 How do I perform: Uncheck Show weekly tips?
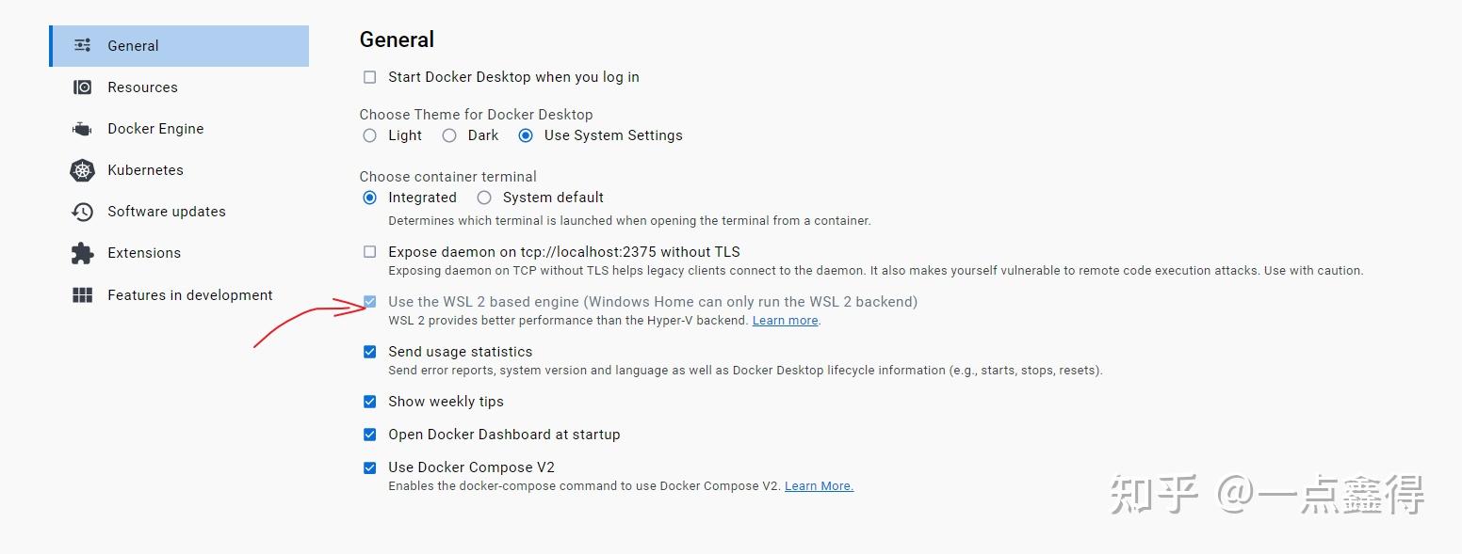click(x=369, y=402)
